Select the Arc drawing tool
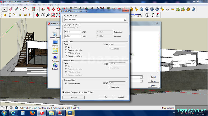 coord(25,9)
